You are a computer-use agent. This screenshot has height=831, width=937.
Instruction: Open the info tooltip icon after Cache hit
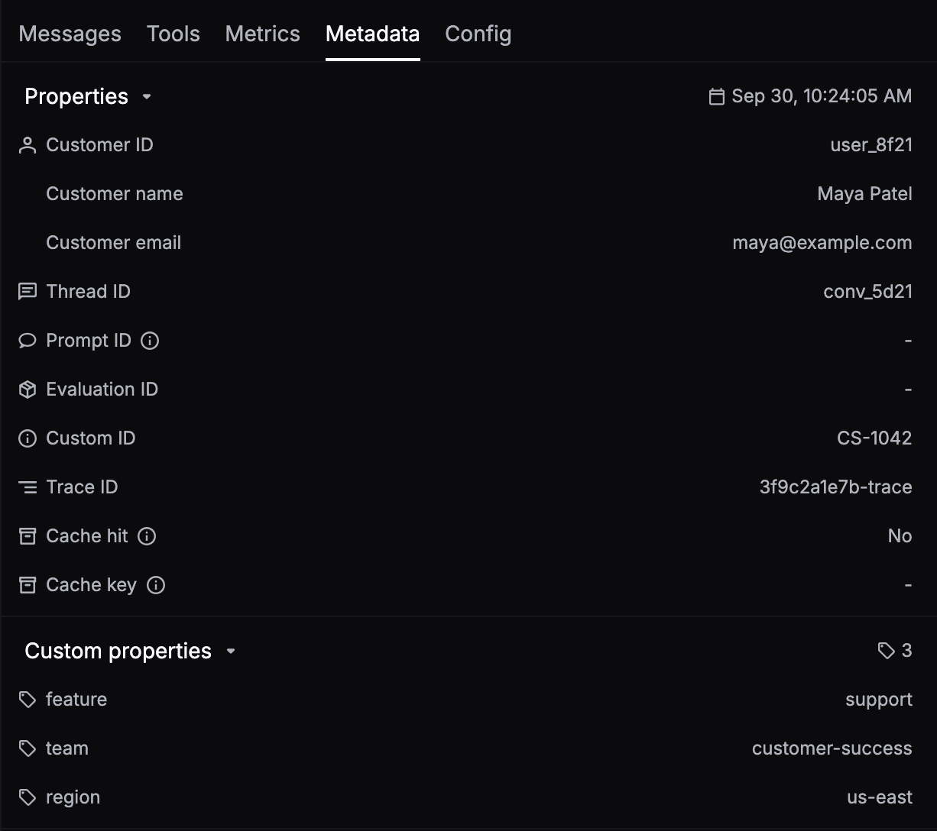pos(147,536)
